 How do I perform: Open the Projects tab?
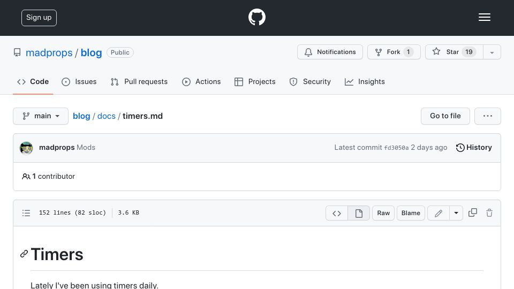click(255, 81)
